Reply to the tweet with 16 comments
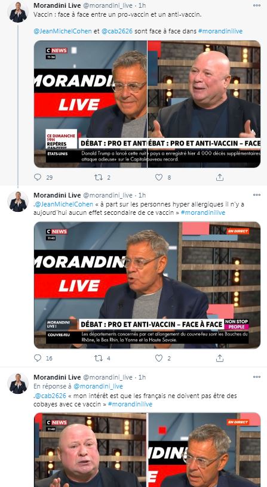The height and width of the screenshot is (487, 267). 38,358
